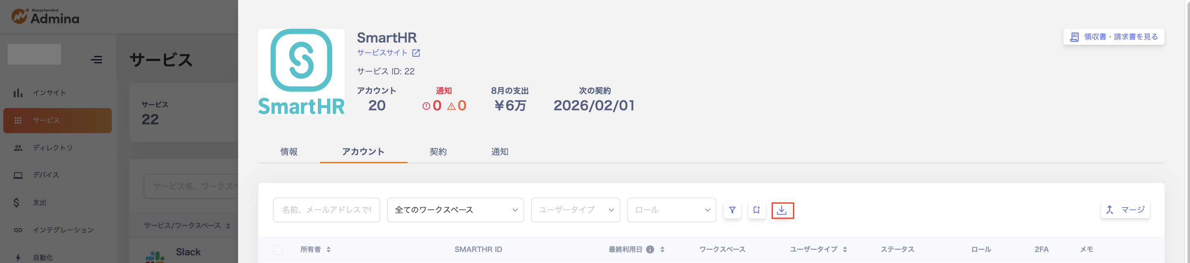Expand the ユーザータイプ filter dropdown

coord(575,210)
